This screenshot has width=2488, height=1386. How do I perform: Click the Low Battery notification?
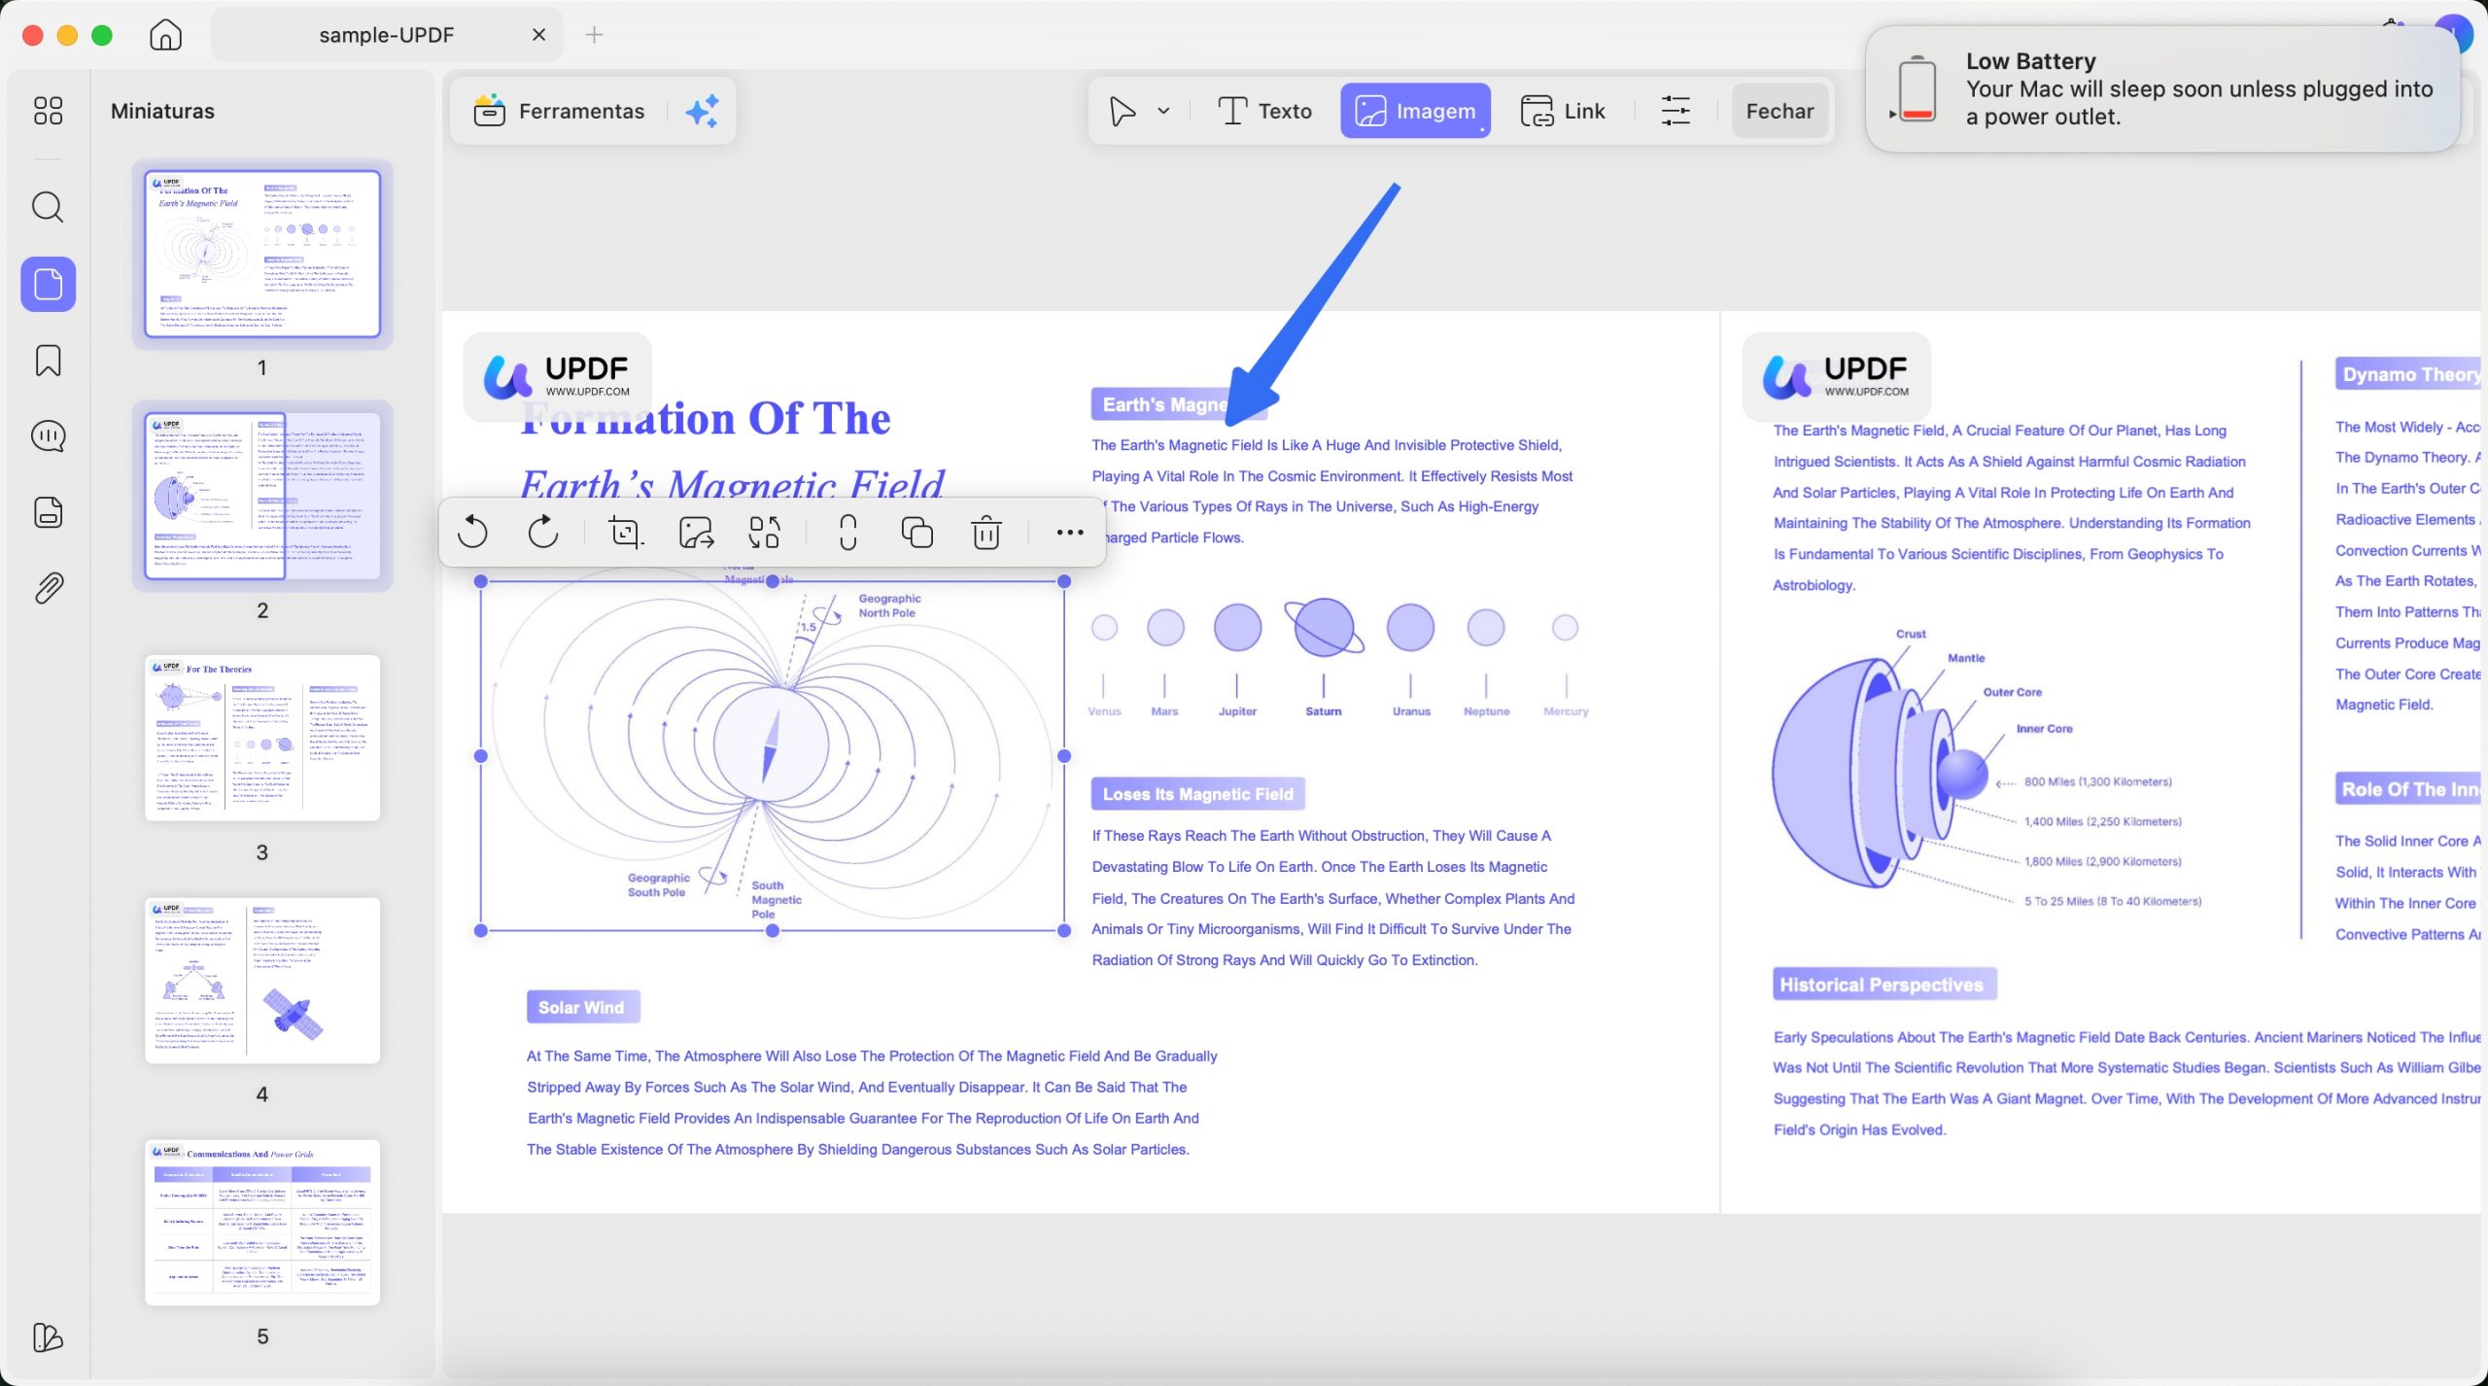2163,89
